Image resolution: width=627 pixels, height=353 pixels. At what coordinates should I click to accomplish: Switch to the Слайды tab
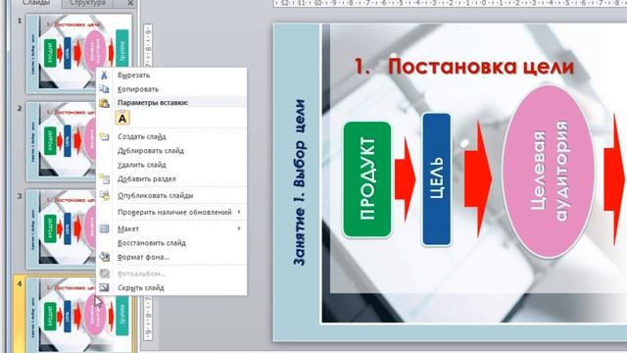pos(36,3)
